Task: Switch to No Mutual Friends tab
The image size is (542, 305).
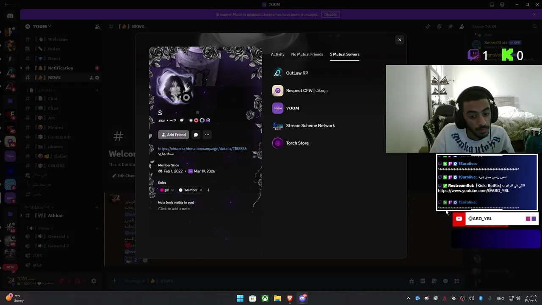Action: pos(307,54)
